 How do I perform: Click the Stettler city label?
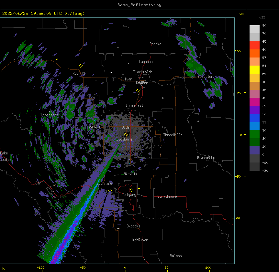pos(205,77)
